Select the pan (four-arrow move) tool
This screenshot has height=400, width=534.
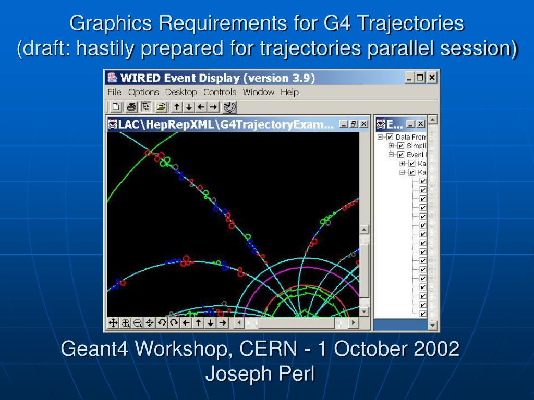113,322
